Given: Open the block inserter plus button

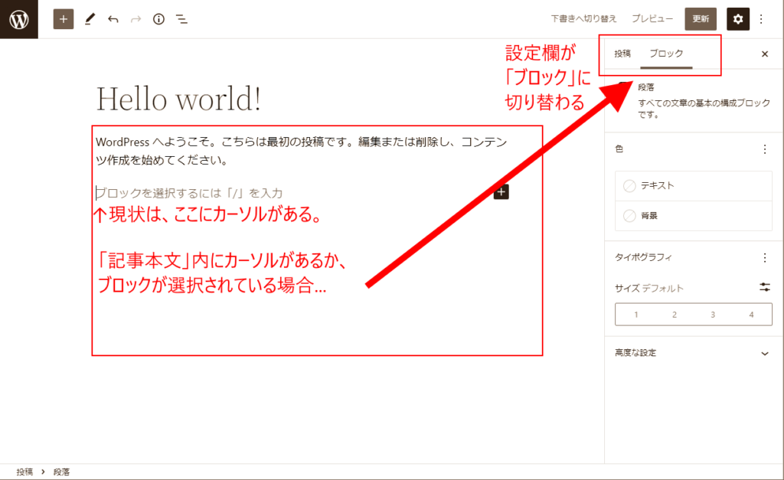Looking at the screenshot, I should [x=64, y=19].
